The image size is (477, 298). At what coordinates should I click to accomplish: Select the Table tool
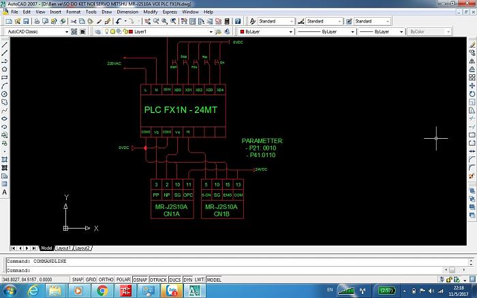pos(5,184)
